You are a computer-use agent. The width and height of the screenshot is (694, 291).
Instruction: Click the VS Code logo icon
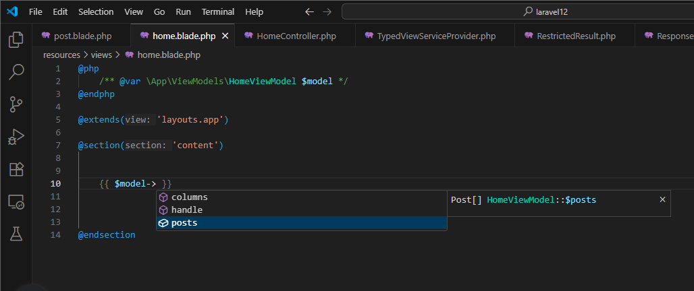pyautogui.click(x=12, y=12)
